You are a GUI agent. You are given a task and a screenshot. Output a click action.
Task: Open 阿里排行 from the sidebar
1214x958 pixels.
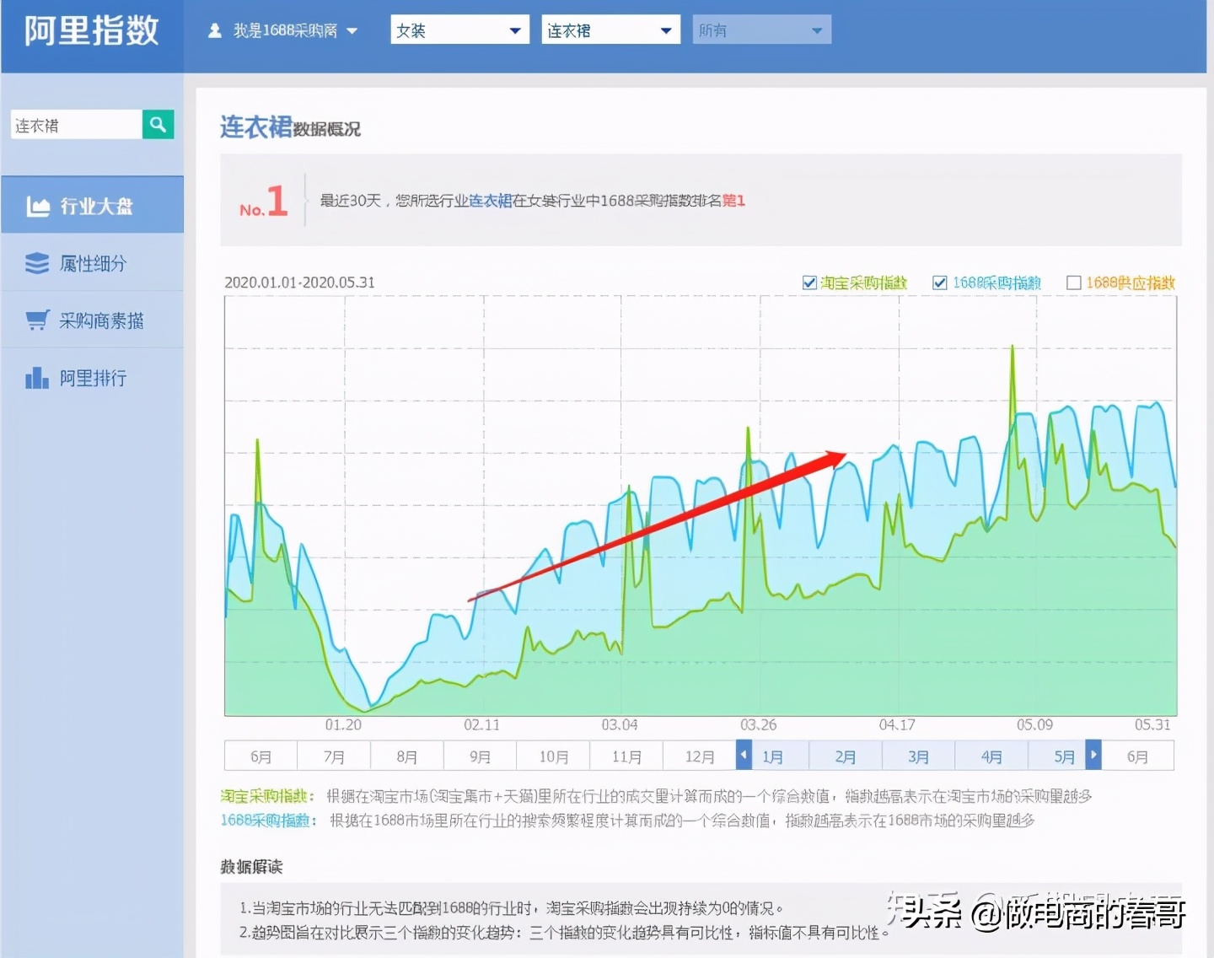click(x=93, y=378)
